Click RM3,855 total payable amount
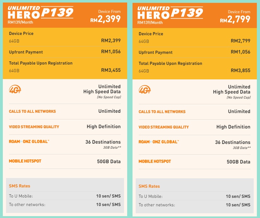 pyautogui.click(x=240, y=71)
